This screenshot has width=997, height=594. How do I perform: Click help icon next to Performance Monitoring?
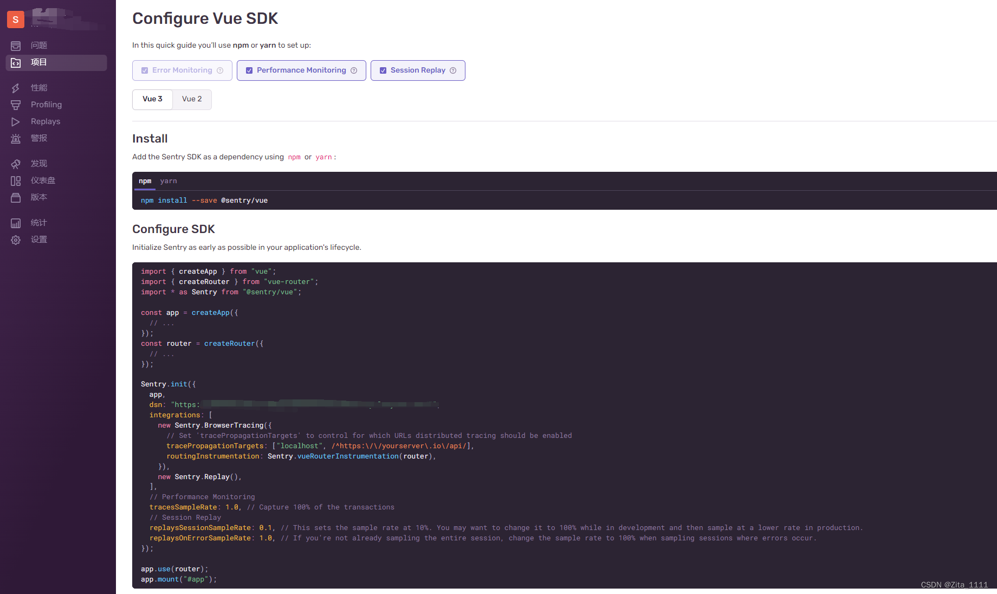click(x=354, y=70)
